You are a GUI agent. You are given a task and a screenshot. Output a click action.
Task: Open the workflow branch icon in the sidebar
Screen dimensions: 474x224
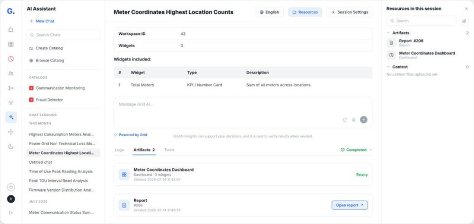tap(11, 88)
